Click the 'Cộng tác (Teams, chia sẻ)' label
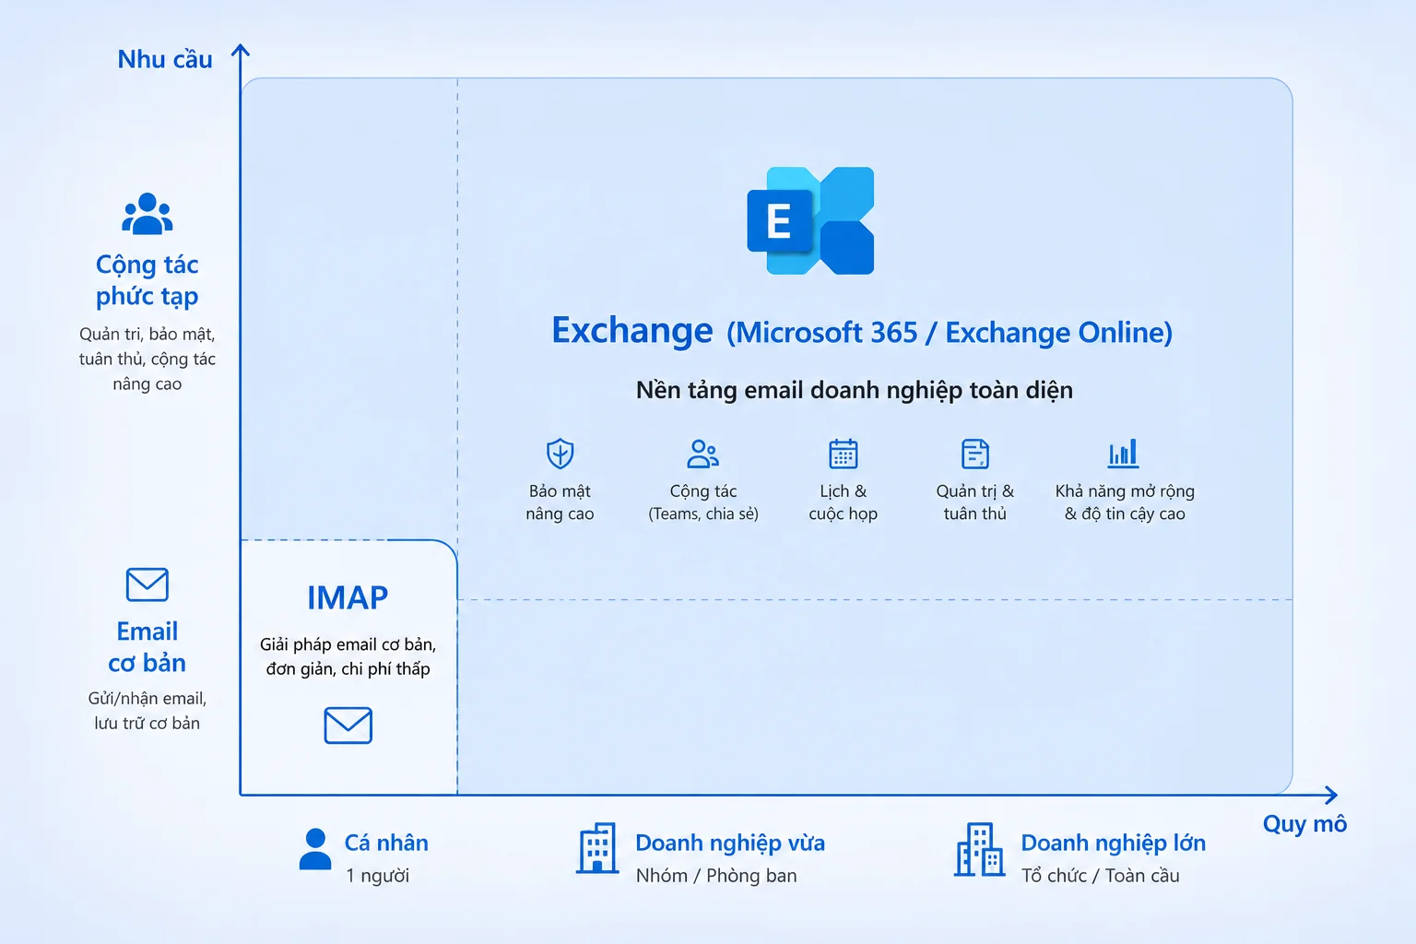This screenshot has height=944, width=1416. 703,502
